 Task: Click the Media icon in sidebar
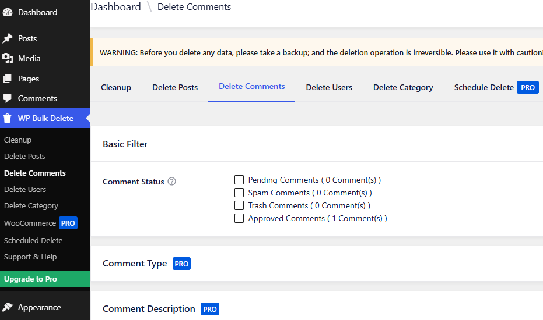[x=8, y=58]
